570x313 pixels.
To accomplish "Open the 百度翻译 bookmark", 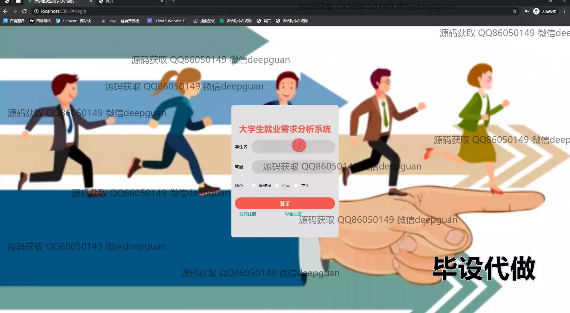I will click(14, 21).
